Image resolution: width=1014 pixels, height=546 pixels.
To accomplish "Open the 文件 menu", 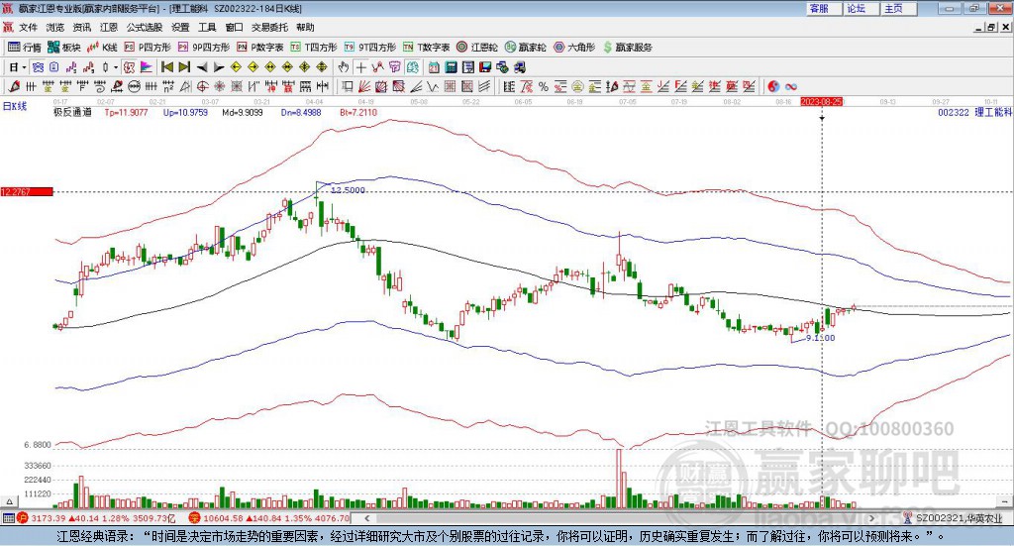I will pyautogui.click(x=28, y=27).
